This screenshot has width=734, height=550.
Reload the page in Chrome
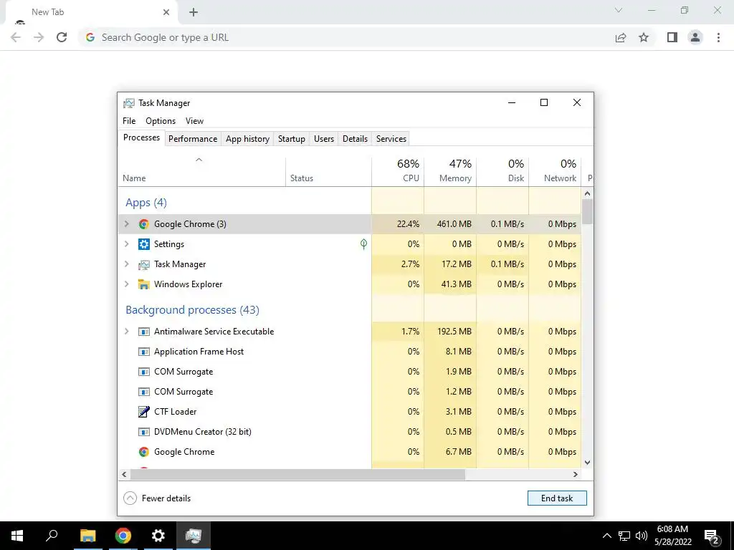coord(62,37)
